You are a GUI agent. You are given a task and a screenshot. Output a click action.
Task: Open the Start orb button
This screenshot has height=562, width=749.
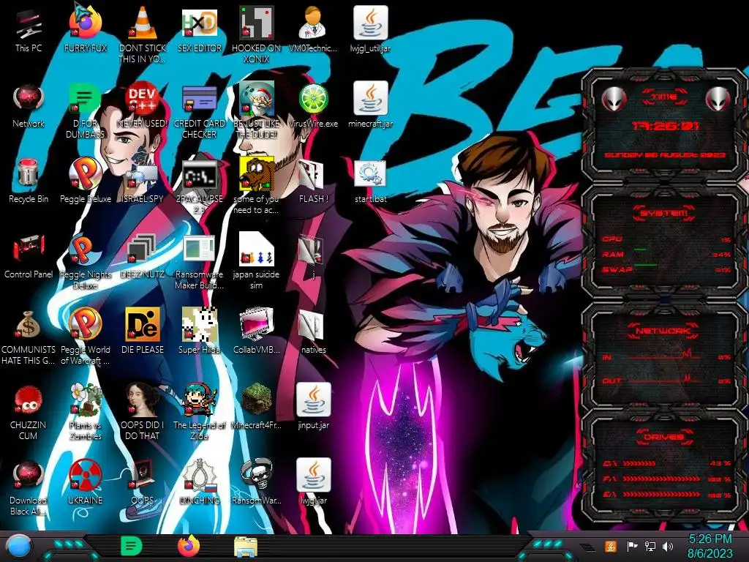pyautogui.click(x=19, y=546)
